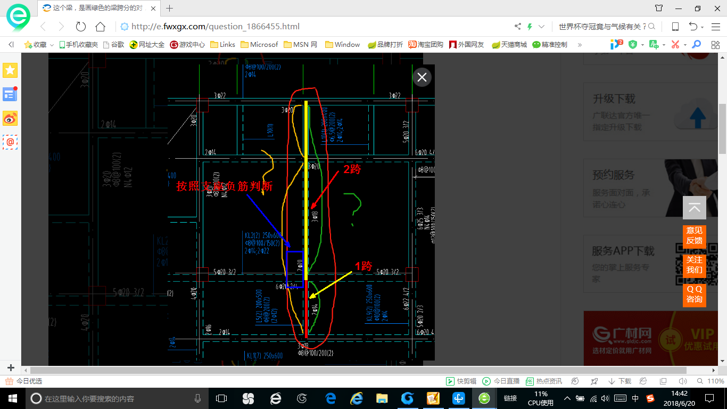
Task: Click the green shield extension icon
Action: [x=633, y=45]
